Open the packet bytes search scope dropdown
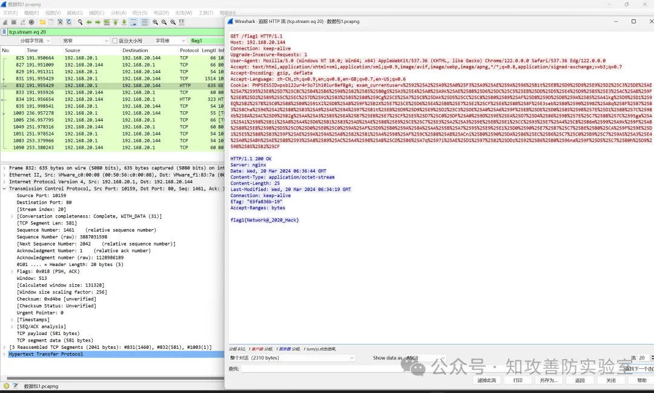Screen dimensions: 654x393 [35, 41]
